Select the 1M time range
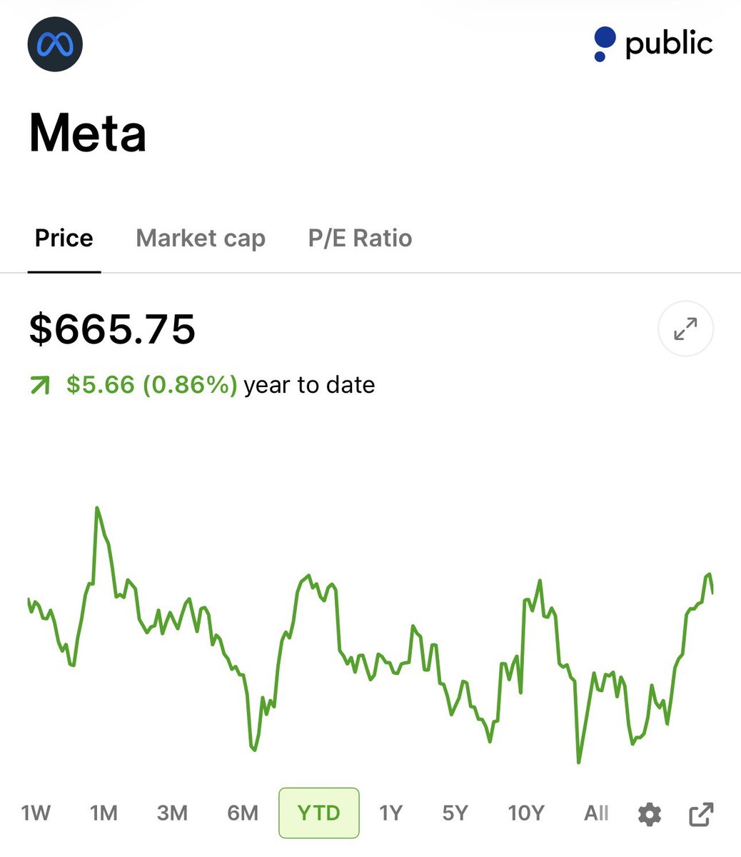 104,813
